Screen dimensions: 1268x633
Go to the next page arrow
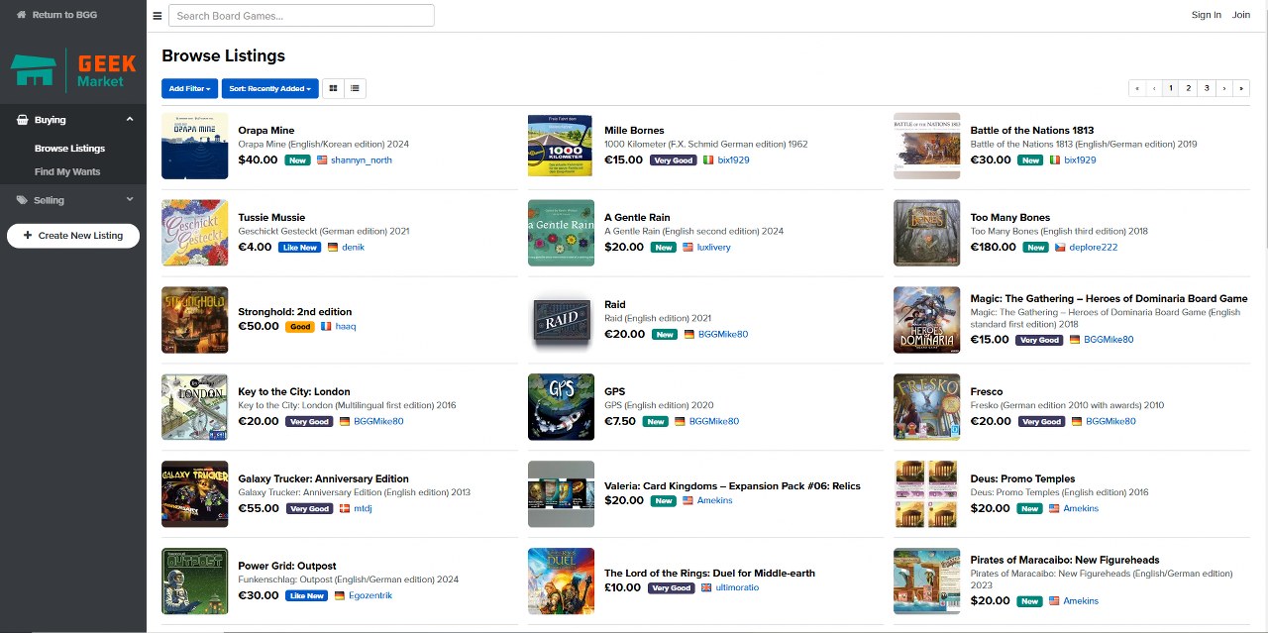point(1224,88)
